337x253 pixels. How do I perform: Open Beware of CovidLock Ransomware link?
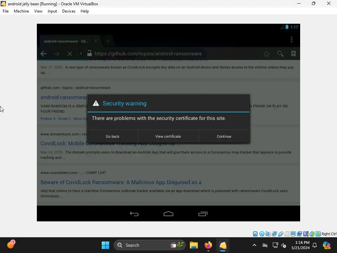click(x=121, y=182)
